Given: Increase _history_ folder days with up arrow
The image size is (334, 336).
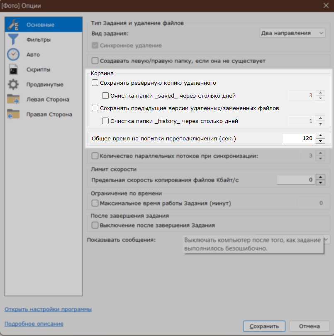Looking at the screenshot, I should [x=320, y=118].
